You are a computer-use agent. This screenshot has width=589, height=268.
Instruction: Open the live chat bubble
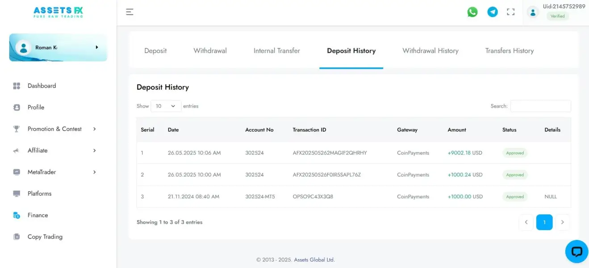tap(576, 251)
